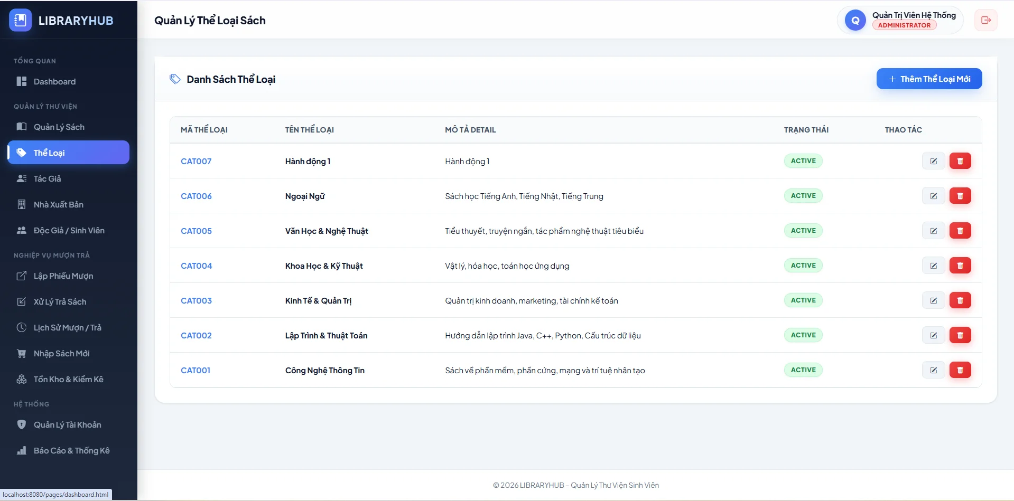Open Nhà Xuất Bản page
1014x501 pixels.
(x=69, y=204)
